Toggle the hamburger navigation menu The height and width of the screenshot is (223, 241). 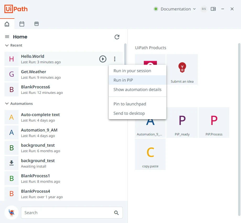coord(7,37)
